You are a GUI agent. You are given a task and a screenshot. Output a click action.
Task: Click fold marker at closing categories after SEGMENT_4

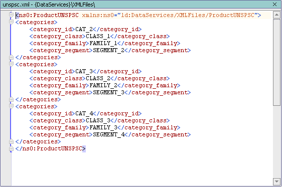(11, 141)
